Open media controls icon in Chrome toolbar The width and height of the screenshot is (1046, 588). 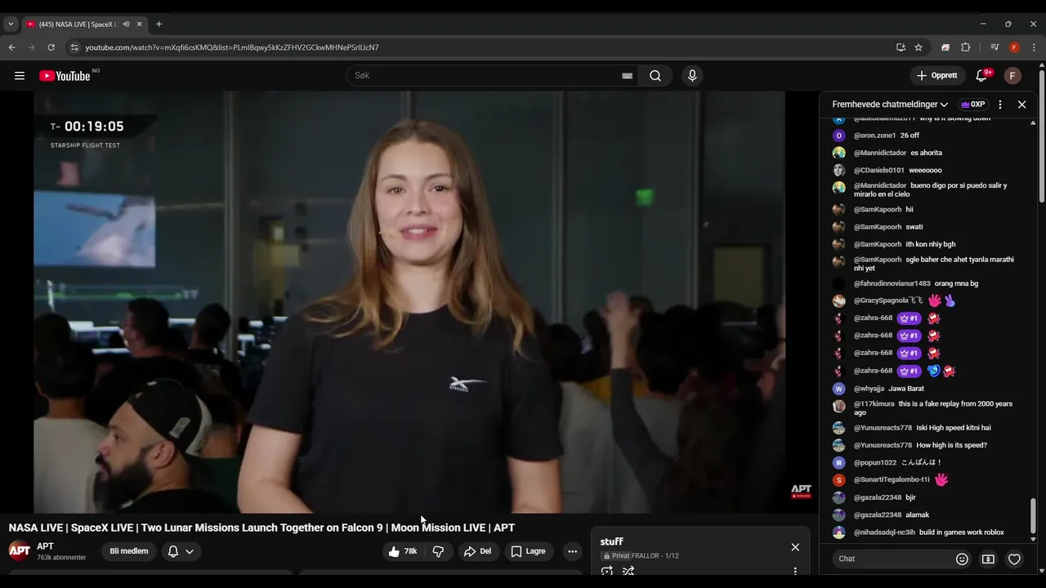coord(995,47)
